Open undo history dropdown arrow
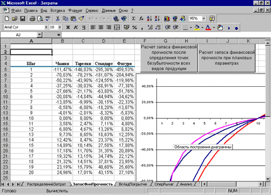 [97, 19]
